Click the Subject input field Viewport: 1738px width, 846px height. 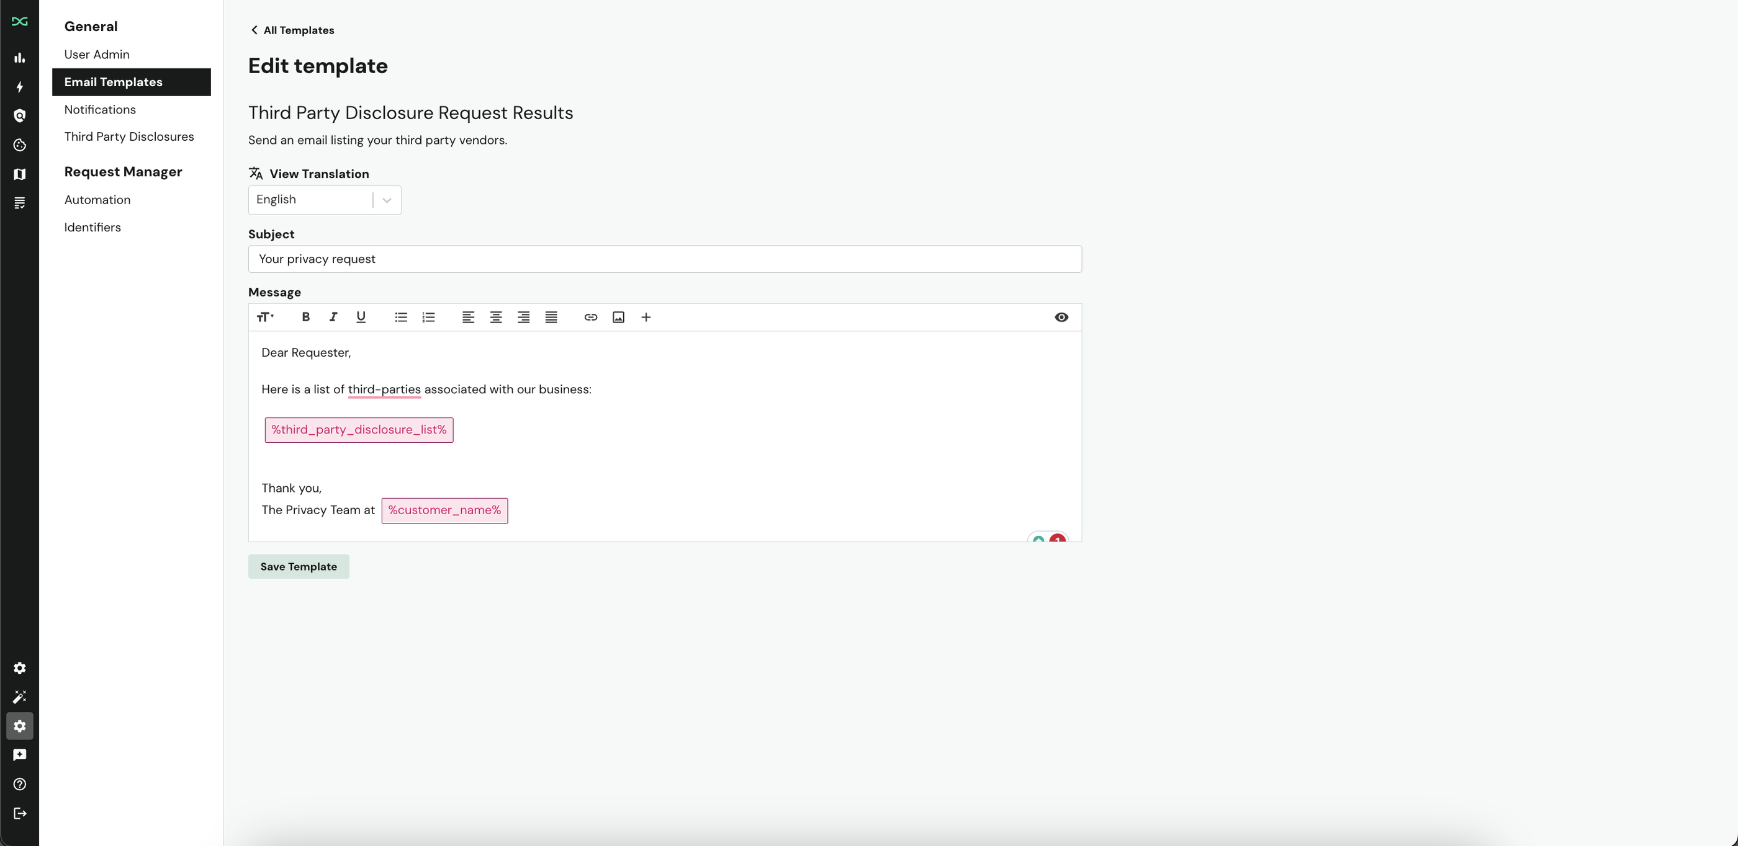(x=665, y=259)
